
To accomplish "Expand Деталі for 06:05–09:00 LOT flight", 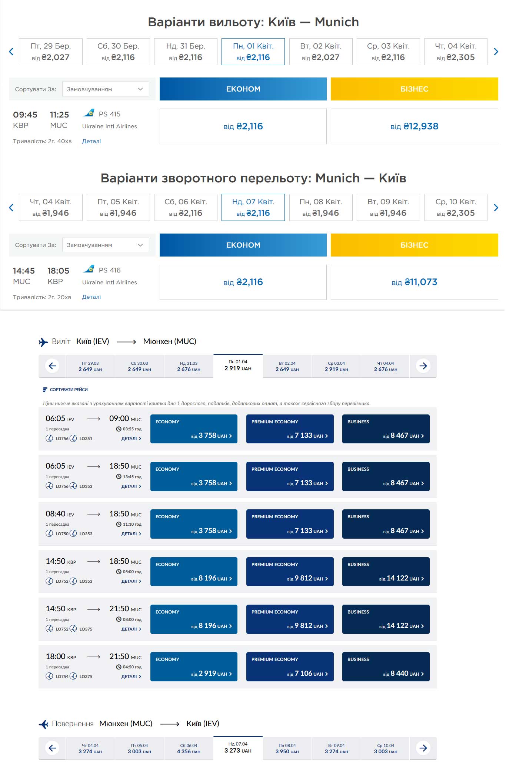I will [131, 439].
